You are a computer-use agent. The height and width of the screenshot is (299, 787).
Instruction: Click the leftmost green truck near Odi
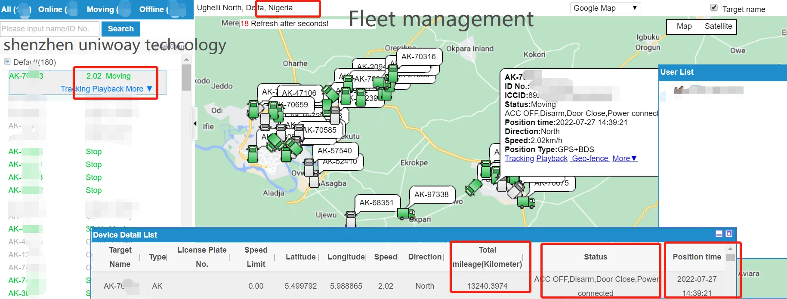[x=253, y=110]
